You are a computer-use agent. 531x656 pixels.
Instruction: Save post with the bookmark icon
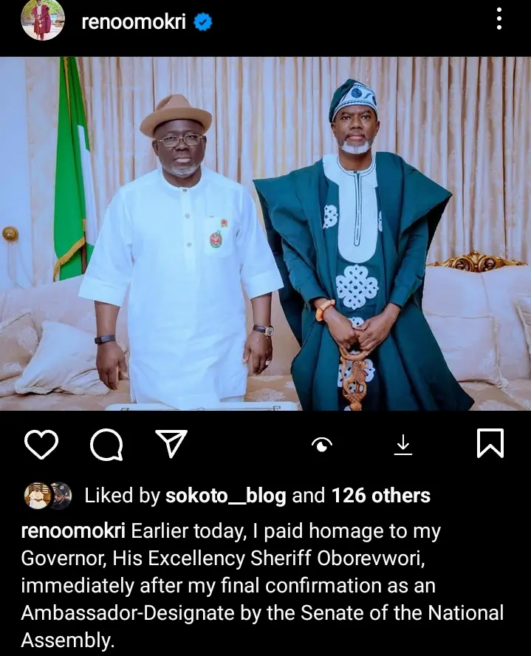(x=490, y=443)
